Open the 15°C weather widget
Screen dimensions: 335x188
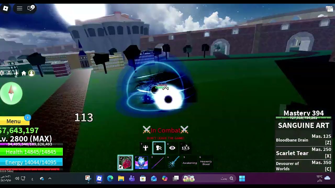[323, 179]
